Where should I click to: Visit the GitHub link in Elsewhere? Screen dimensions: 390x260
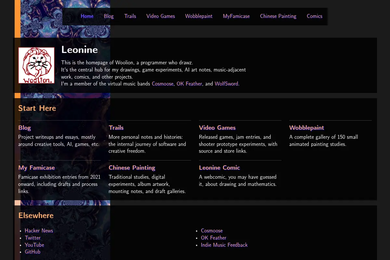(x=32, y=252)
